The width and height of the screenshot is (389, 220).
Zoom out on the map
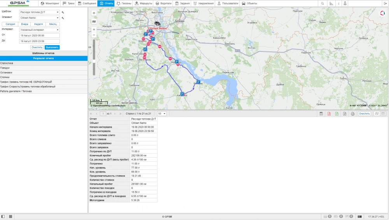94,35
